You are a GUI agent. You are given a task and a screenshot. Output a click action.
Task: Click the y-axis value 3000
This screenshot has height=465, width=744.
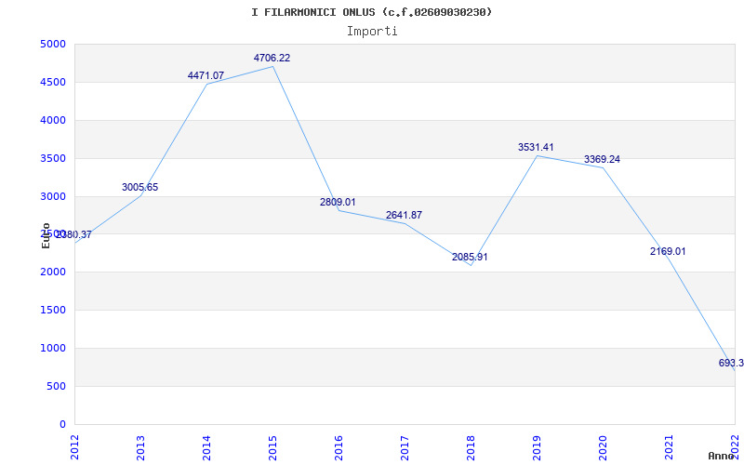[x=53, y=196]
